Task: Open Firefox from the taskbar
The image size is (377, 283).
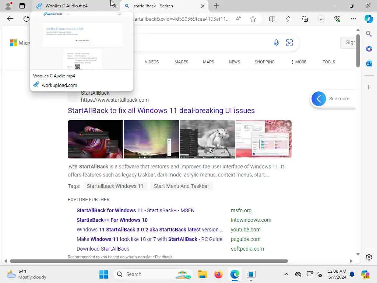Action: [x=218, y=274]
